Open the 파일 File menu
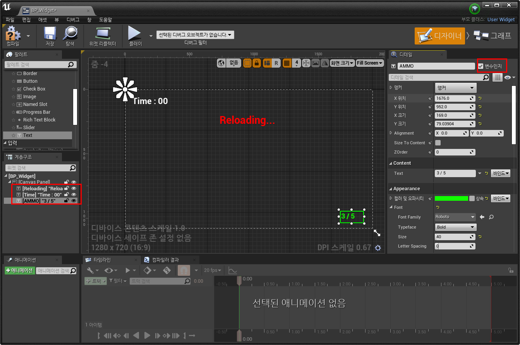 point(10,19)
